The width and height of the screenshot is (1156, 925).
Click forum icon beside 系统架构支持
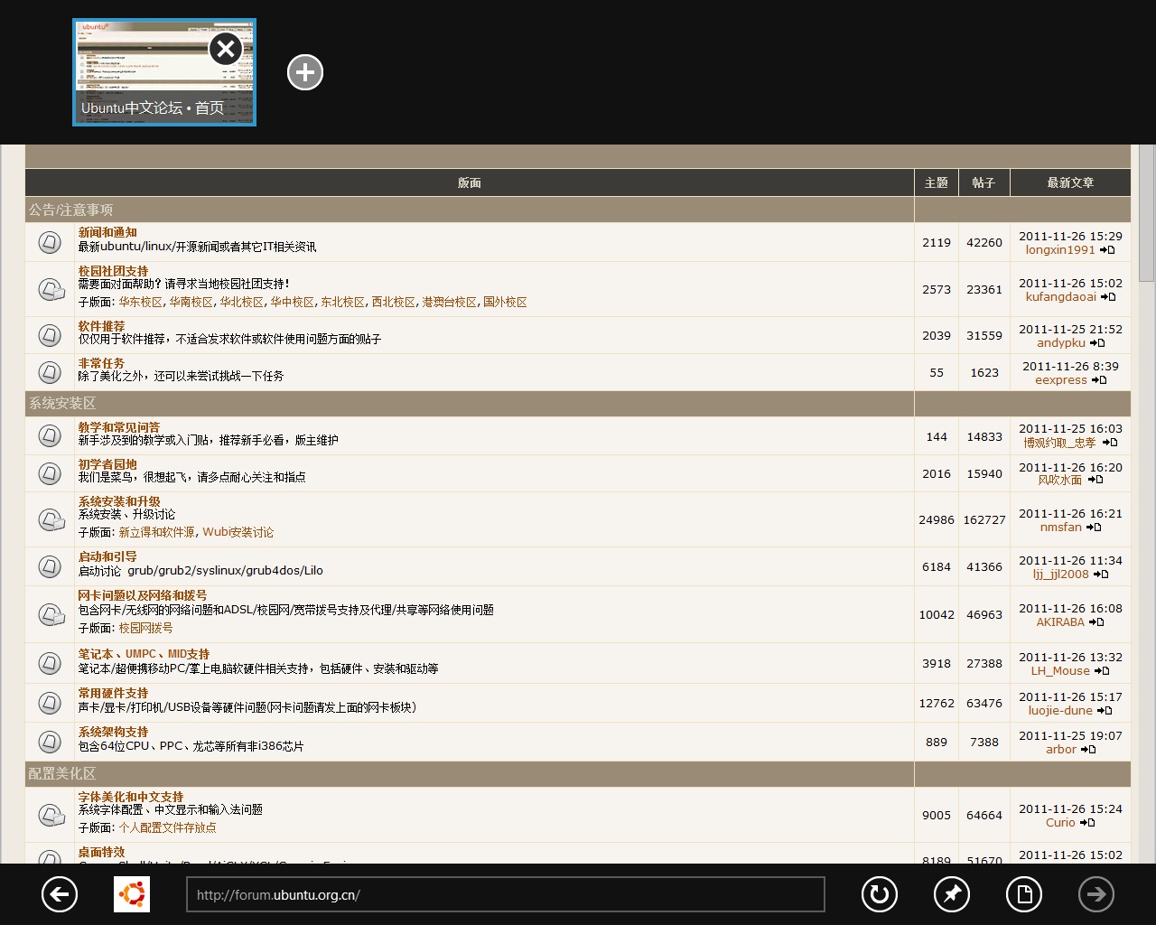click(50, 741)
